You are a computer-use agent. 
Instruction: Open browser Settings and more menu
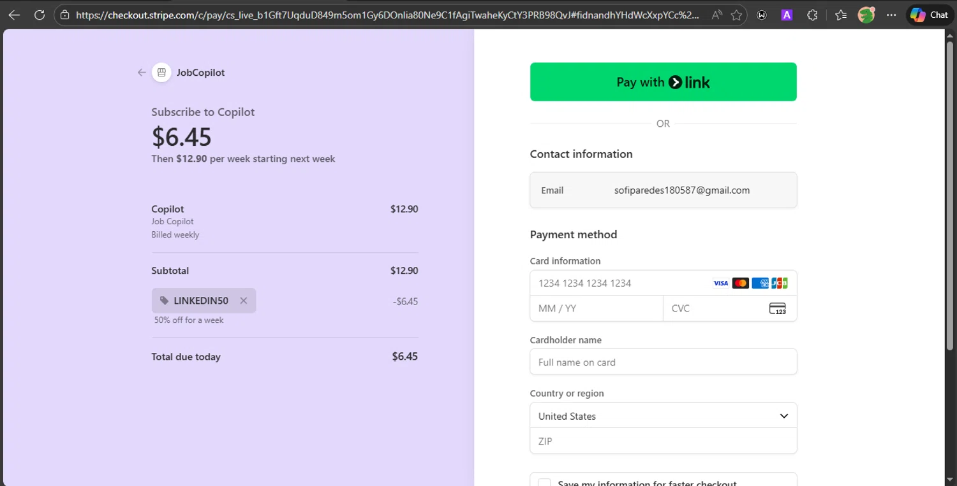tap(891, 15)
